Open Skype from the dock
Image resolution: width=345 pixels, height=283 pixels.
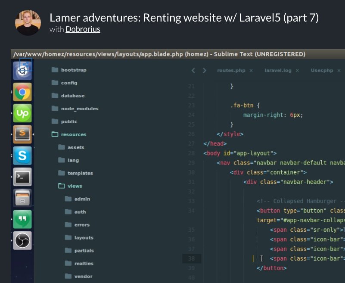(x=22, y=155)
